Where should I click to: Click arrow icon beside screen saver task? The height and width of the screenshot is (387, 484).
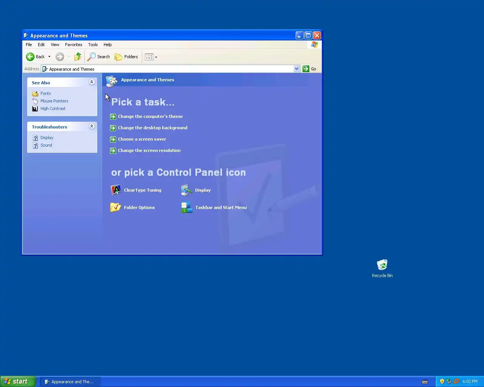pos(113,139)
